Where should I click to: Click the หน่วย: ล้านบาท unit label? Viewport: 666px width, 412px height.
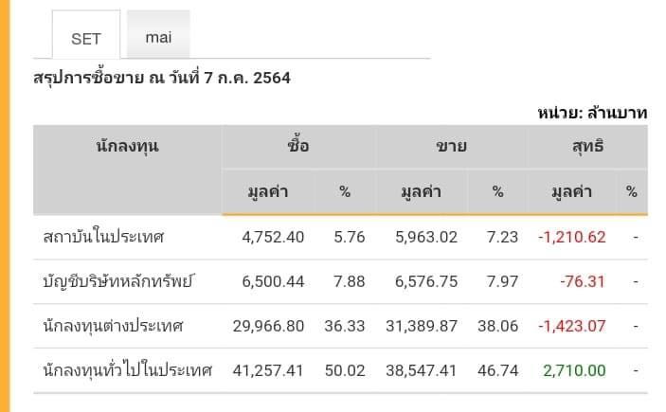coord(592,113)
